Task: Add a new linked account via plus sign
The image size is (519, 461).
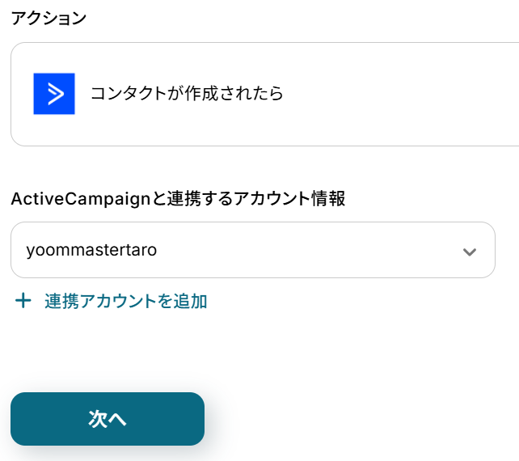Action: click(x=23, y=302)
